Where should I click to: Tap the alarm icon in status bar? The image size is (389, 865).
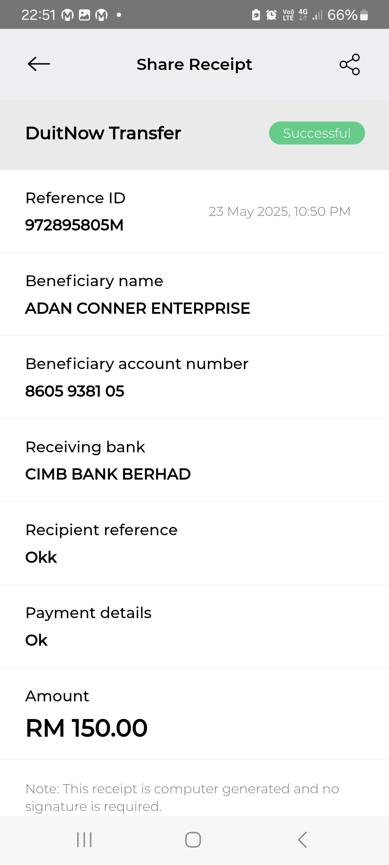(x=271, y=15)
